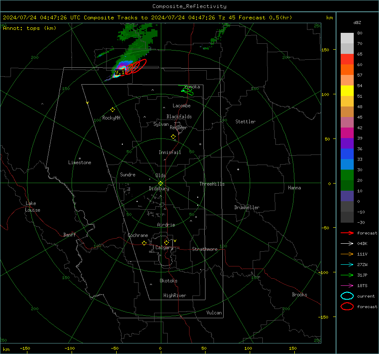Viewport: 379px width, 354px height.
Task: Click the 57 value on dBZ scale
Action: pyautogui.click(x=360, y=75)
